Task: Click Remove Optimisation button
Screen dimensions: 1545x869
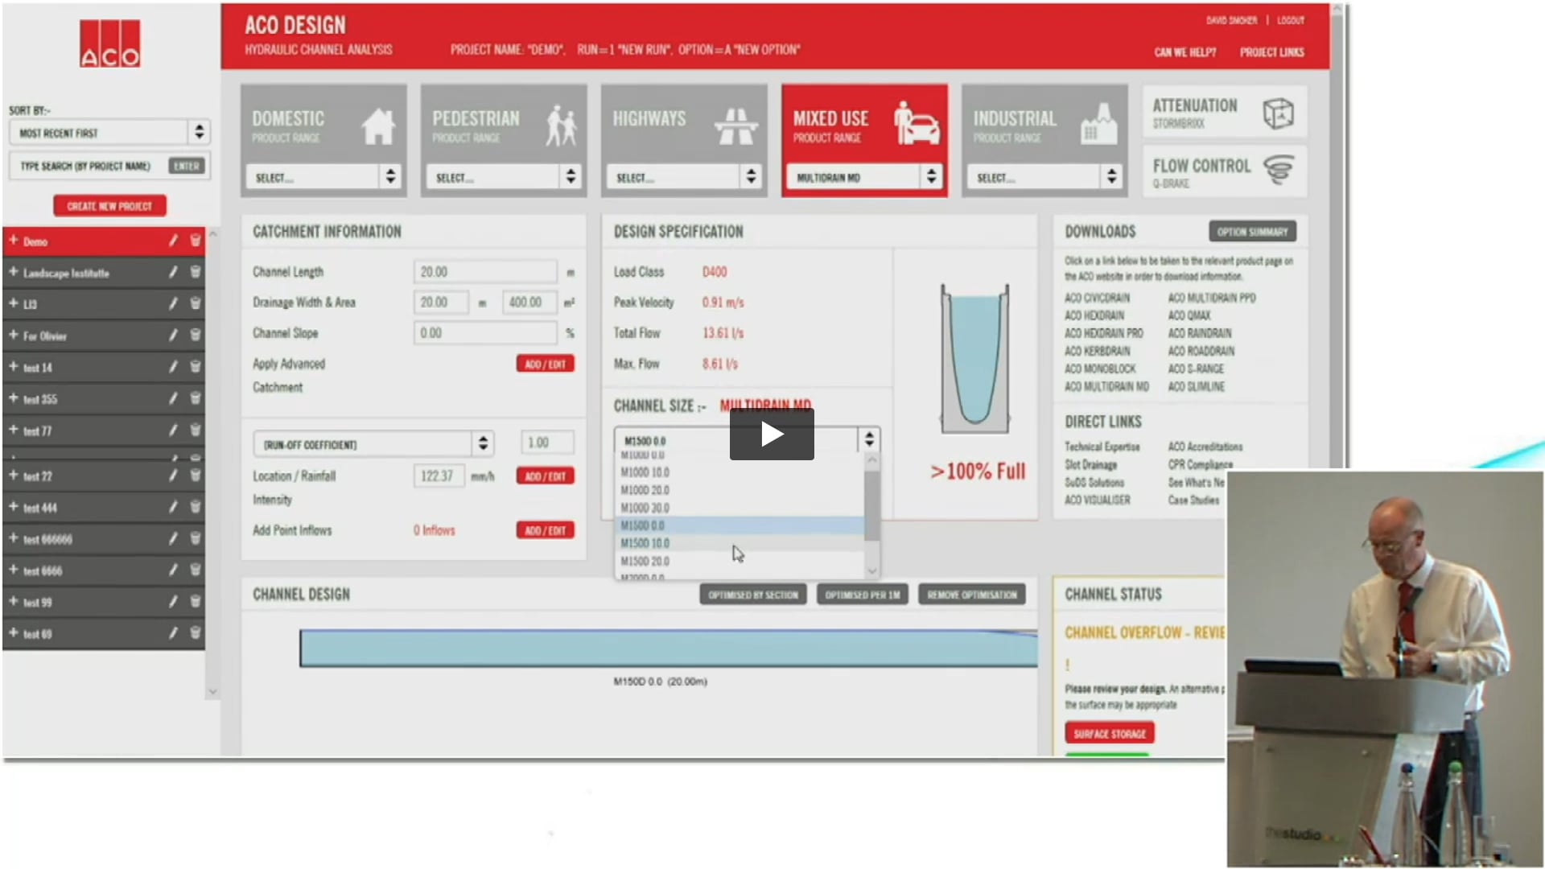Action: (x=972, y=595)
